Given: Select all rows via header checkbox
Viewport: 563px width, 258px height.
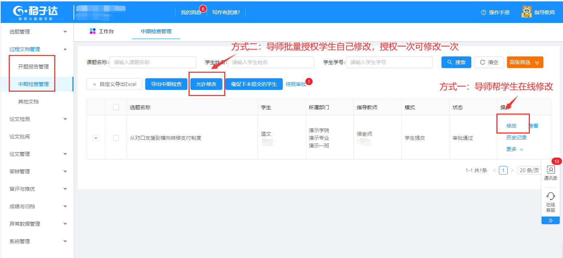Looking at the screenshot, I should click(x=116, y=107).
